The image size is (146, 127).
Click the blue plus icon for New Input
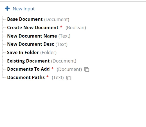click(7, 8)
